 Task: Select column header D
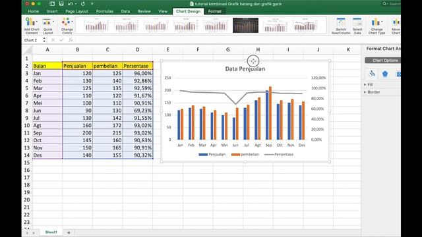[x=138, y=50]
